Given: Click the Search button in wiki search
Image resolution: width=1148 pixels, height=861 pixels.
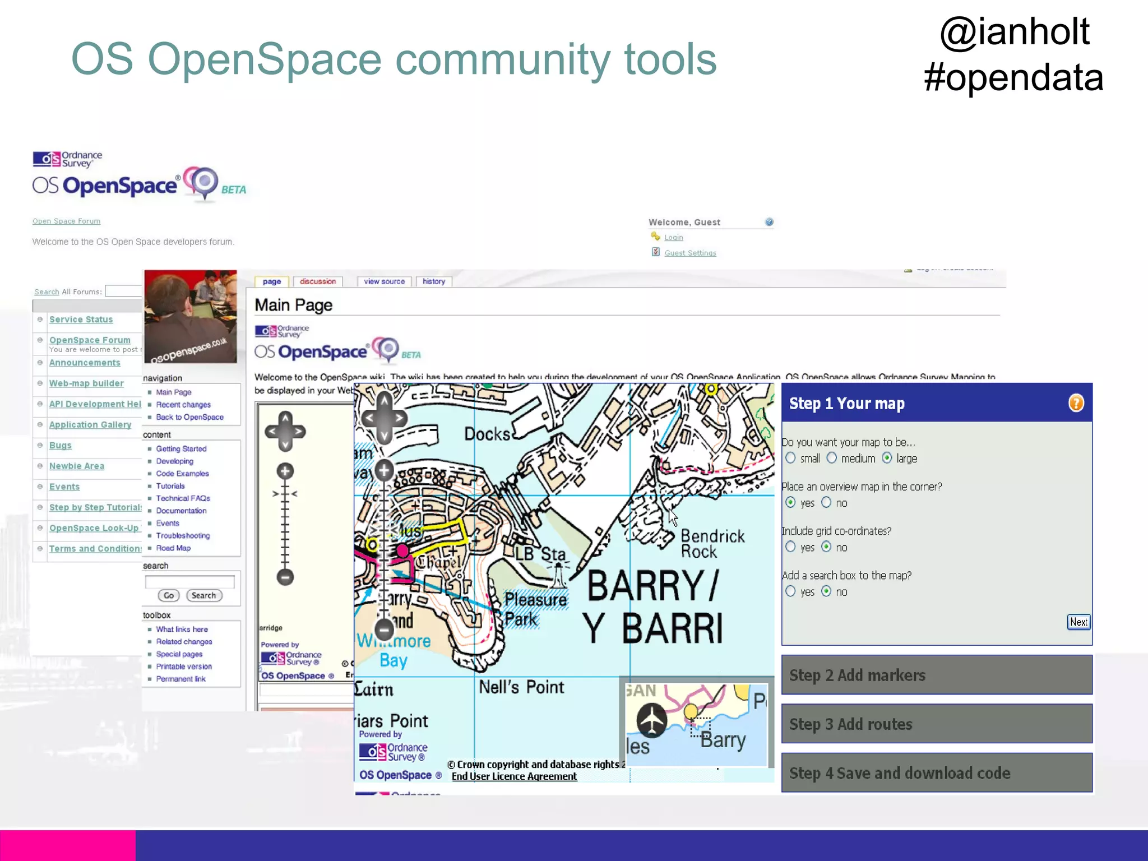Looking at the screenshot, I should 203,595.
